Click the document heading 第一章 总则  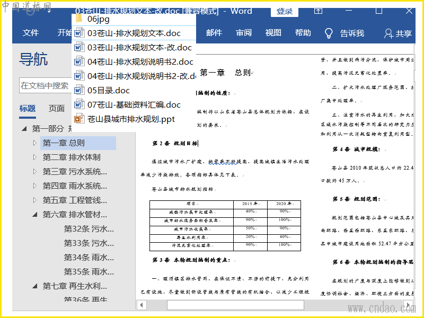(225, 73)
